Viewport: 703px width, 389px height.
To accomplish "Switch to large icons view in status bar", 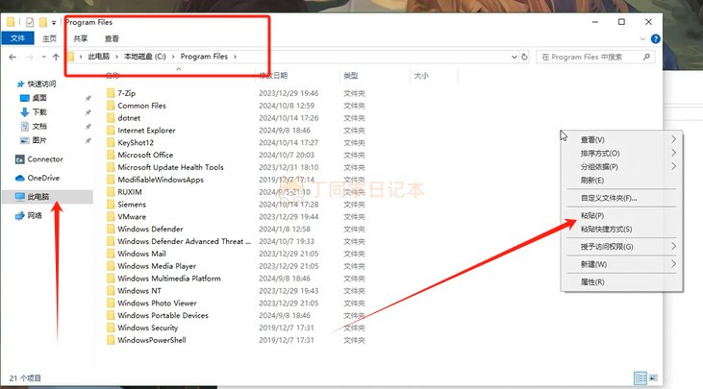I will (654, 378).
